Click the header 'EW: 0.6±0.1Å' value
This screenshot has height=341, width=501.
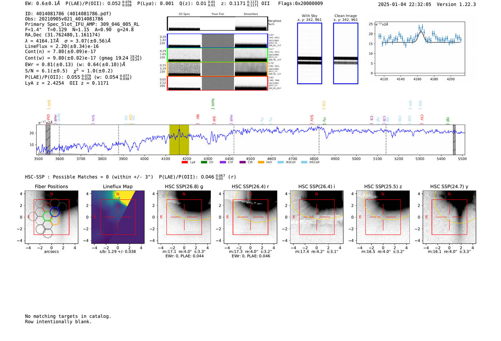[x=43, y=4]
